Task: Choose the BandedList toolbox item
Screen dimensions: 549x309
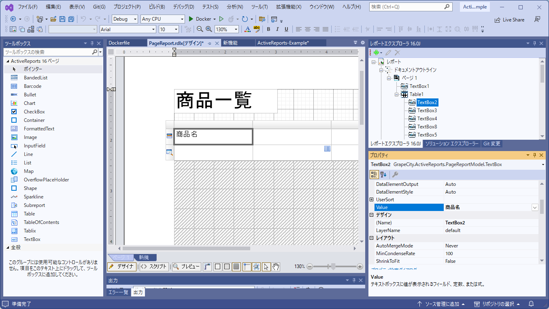Action: [x=36, y=78]
